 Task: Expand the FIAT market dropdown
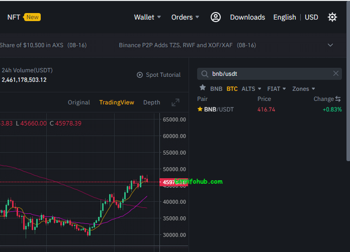(277, 89)
